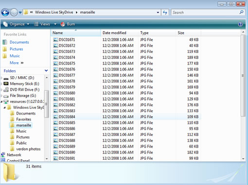Select SD / MMC (D:) drive

(22, 78)
